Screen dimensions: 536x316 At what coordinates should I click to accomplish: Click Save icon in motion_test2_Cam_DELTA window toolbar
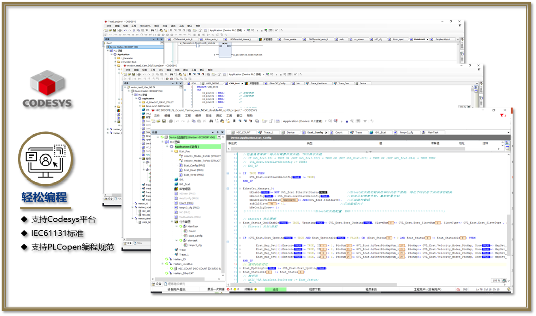tap(134, 74)
